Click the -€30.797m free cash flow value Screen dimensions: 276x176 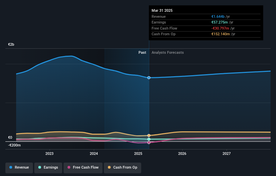point(220,28)
